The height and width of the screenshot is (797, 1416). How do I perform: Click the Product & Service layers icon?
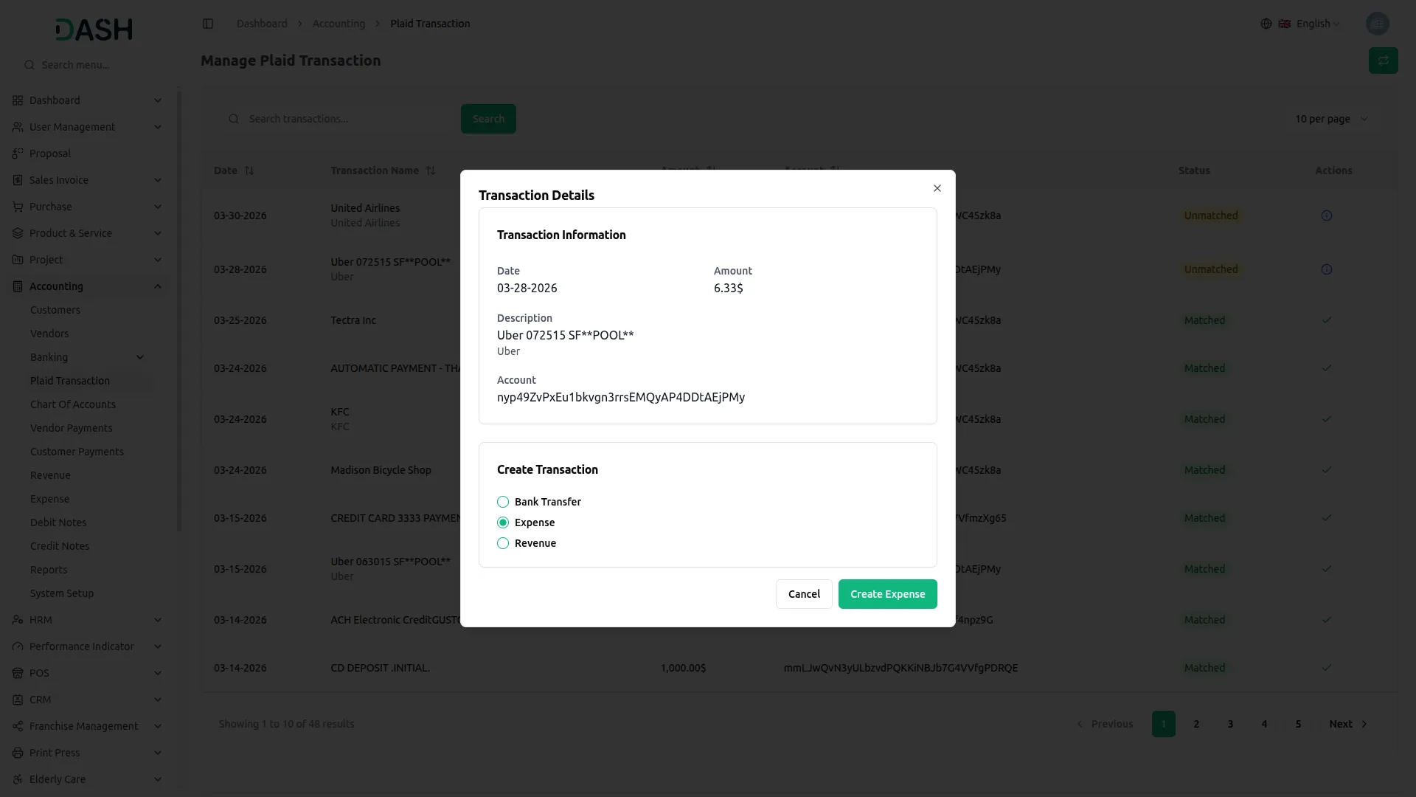(x=18, y=233)
